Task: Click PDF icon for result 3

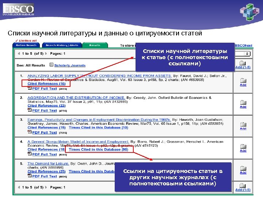Action: [30, 132]
